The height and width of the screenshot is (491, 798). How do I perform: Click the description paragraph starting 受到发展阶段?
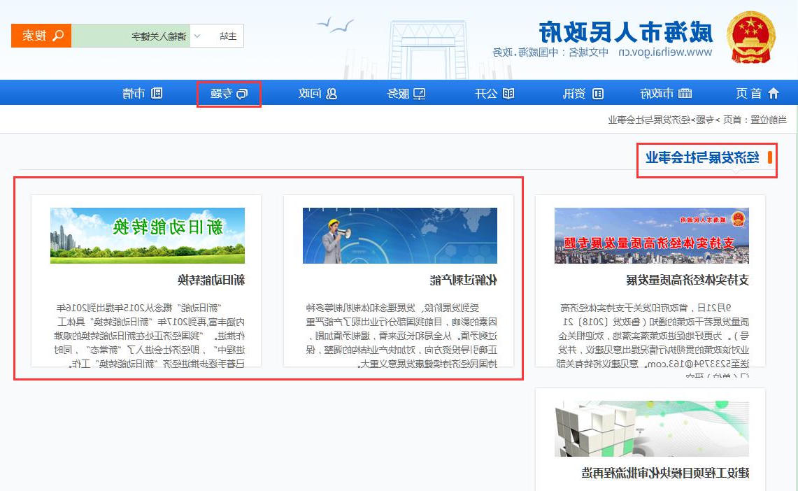pyautogui.click(x=401, y=336)
